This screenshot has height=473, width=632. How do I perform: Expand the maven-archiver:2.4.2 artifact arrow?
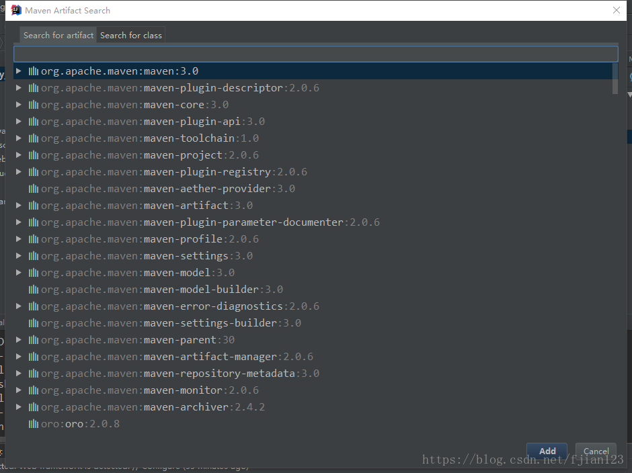[x=19, y=407]
